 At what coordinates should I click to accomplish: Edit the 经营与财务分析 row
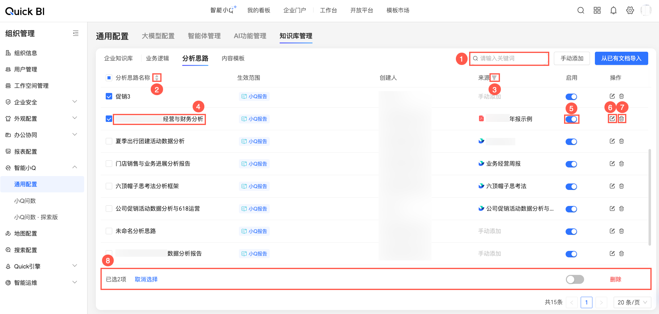[612, 119]
